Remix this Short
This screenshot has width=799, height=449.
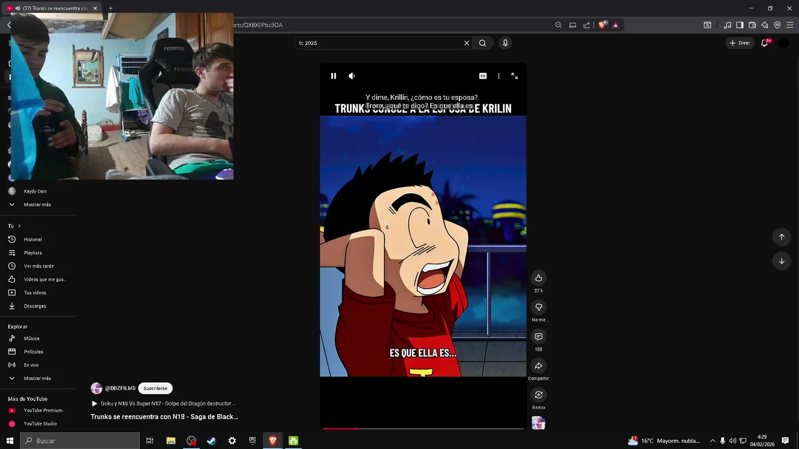coord(539,395)
